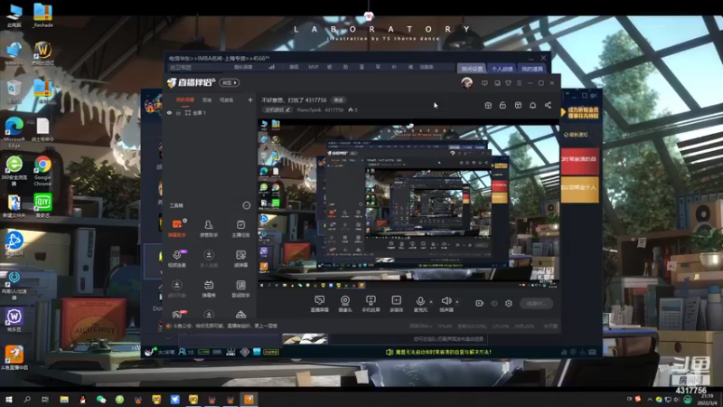Click the 斗鱼公会 announcement text
The width and height of the screenshot is (723, 407).
[223, 326]
